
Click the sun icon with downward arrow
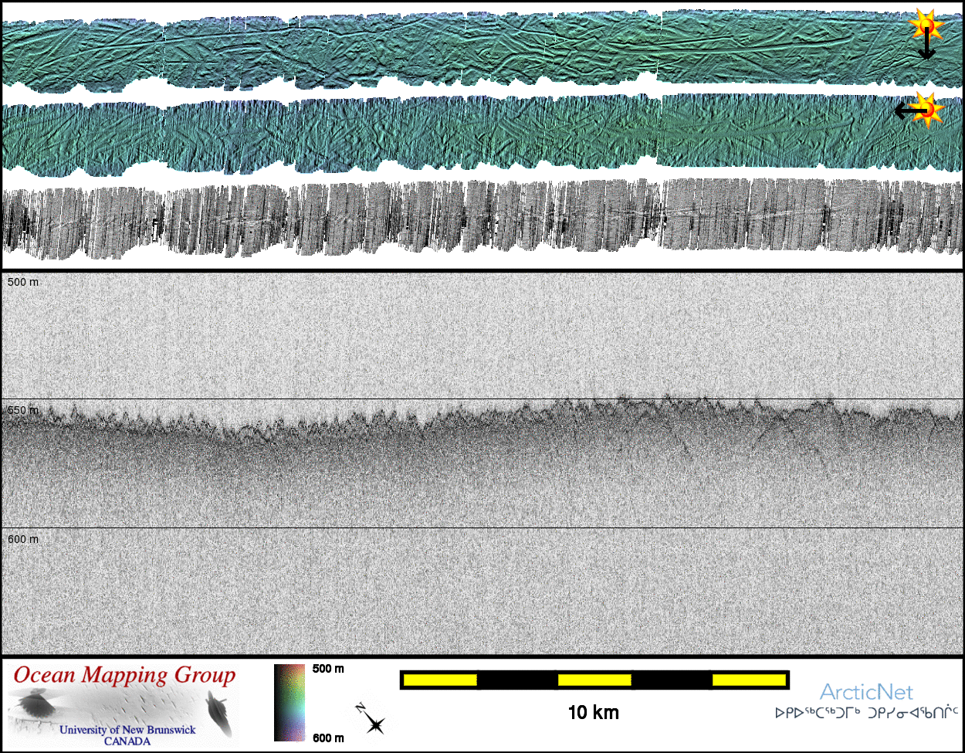click(x=924, y=26)
